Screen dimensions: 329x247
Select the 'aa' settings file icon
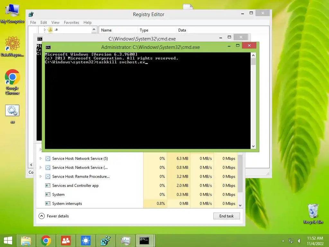[x=12, y=114]
